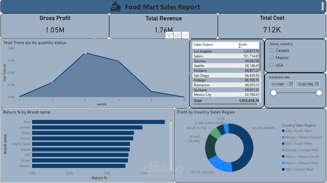
Task: Select the USA / North West legend swatch
Action: (283, 131)
